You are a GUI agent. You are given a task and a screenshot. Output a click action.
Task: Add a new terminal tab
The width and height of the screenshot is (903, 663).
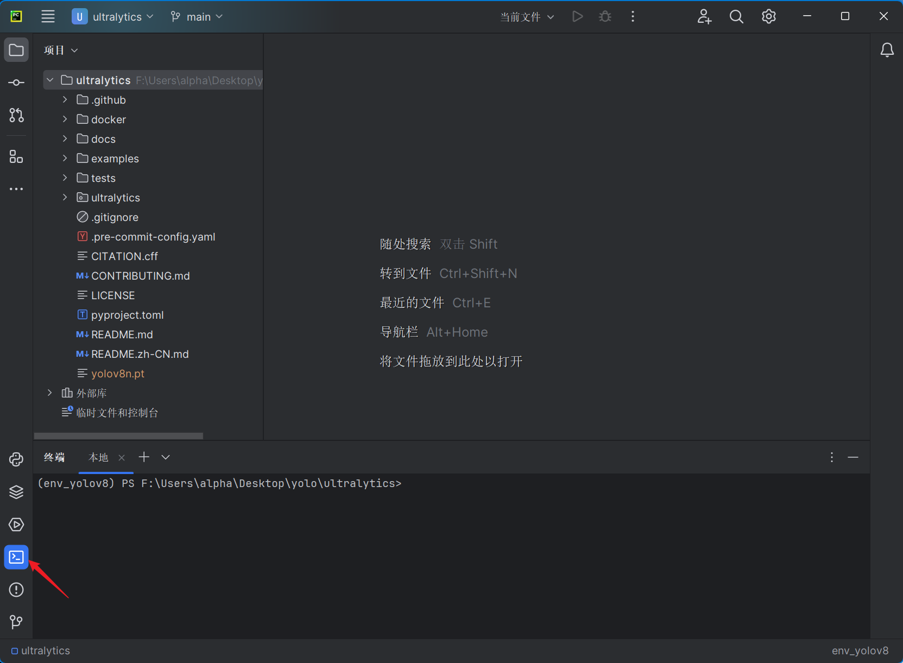click(144, 457)
